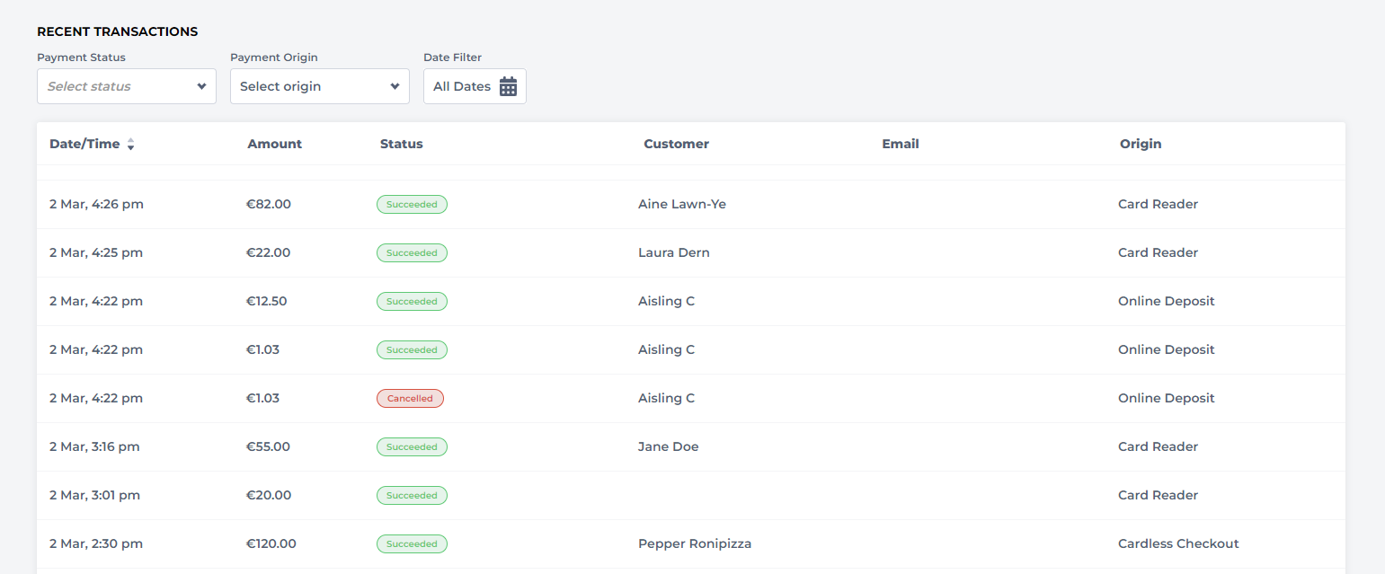Select customer name Laura Dern
Viewport: 1385px width, 574px height.
(674, 252)
